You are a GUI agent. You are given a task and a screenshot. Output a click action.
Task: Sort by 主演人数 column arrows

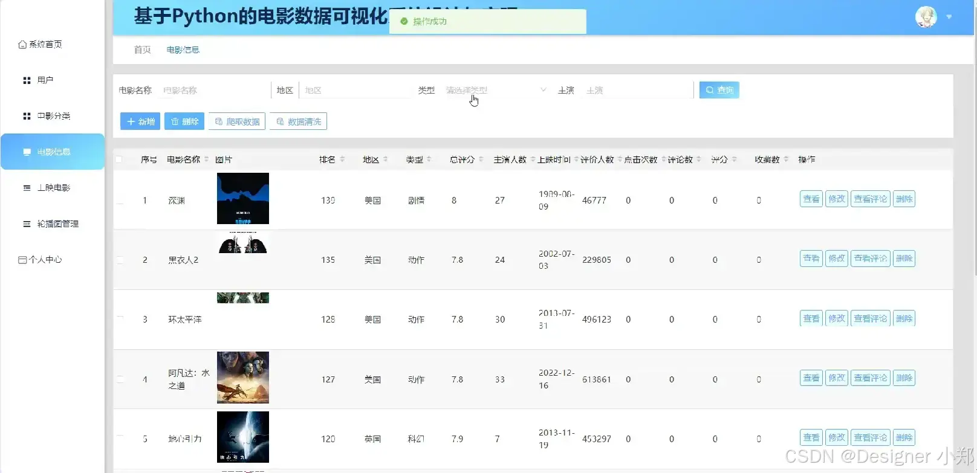tap(532, 159)
